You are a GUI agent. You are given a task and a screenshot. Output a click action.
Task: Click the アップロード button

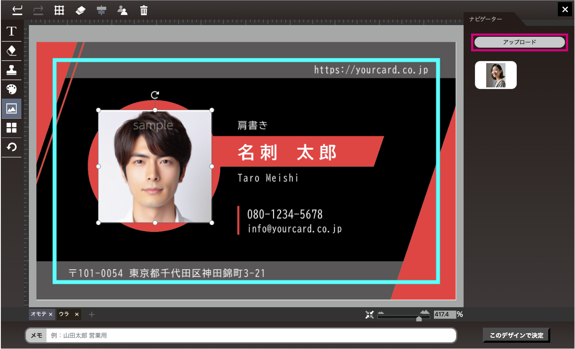pos(520,42)
